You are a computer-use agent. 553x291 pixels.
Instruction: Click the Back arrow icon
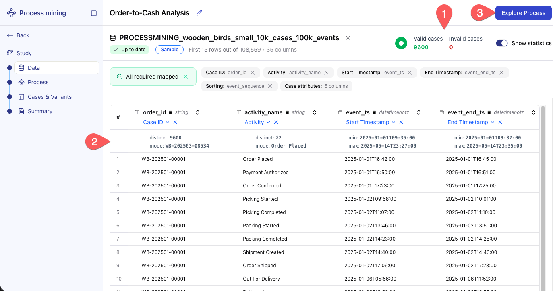(10, 35)
